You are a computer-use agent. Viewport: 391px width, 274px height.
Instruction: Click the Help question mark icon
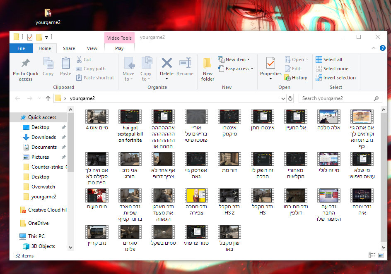tap(383, 48)
